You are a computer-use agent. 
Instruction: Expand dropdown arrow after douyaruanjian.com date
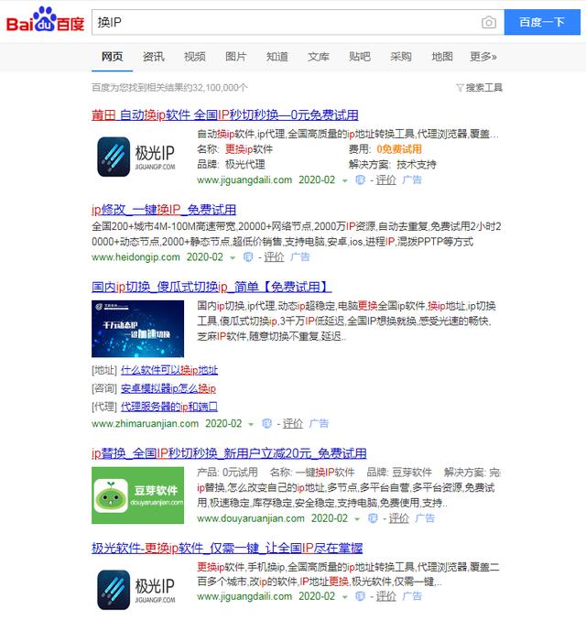tap(357, 518)
